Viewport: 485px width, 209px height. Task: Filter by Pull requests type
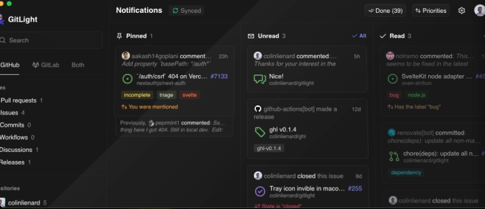click(x=18, y=101)
